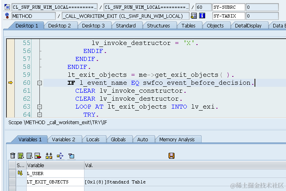
Task: Click the SY-TABIX label field
Action: tap(229, 16)
